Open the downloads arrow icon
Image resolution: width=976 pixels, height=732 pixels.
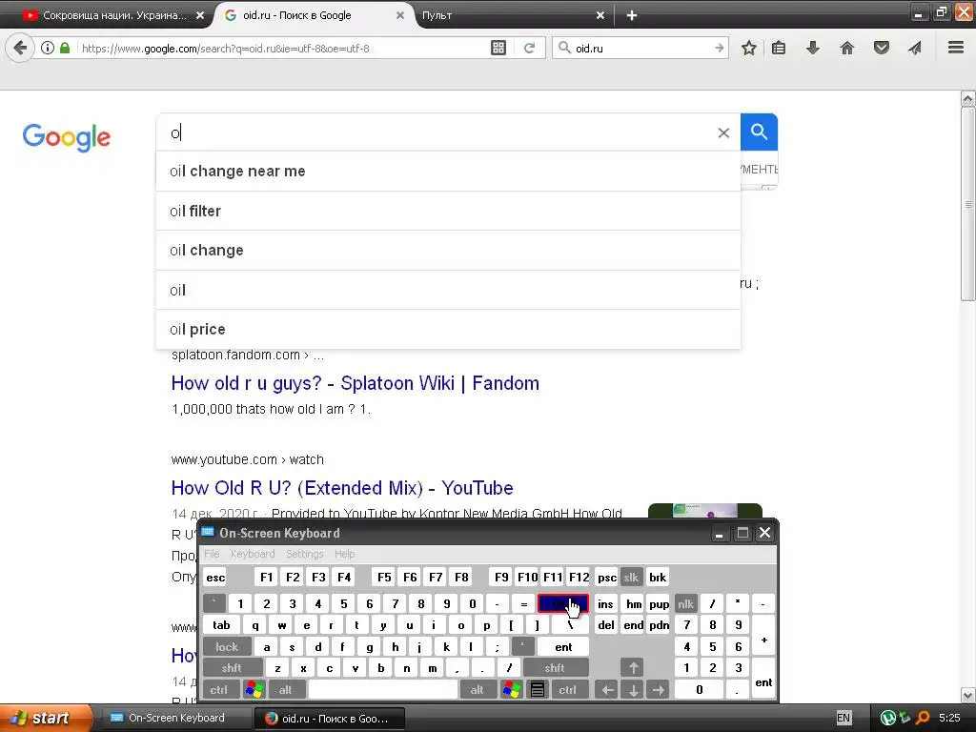pos(813,48)
